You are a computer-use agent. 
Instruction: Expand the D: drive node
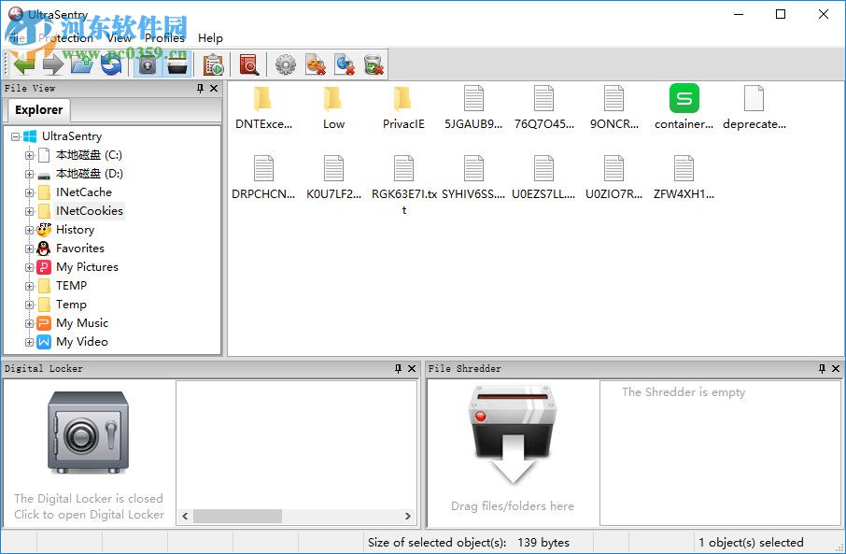[x=29, y=174]
